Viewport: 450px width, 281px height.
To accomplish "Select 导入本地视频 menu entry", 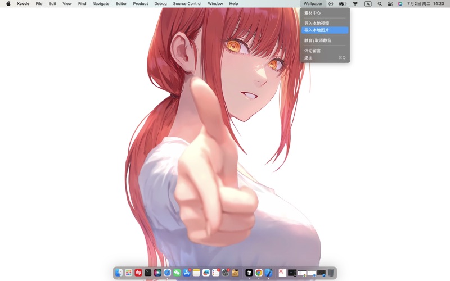I will click(317, 24).
